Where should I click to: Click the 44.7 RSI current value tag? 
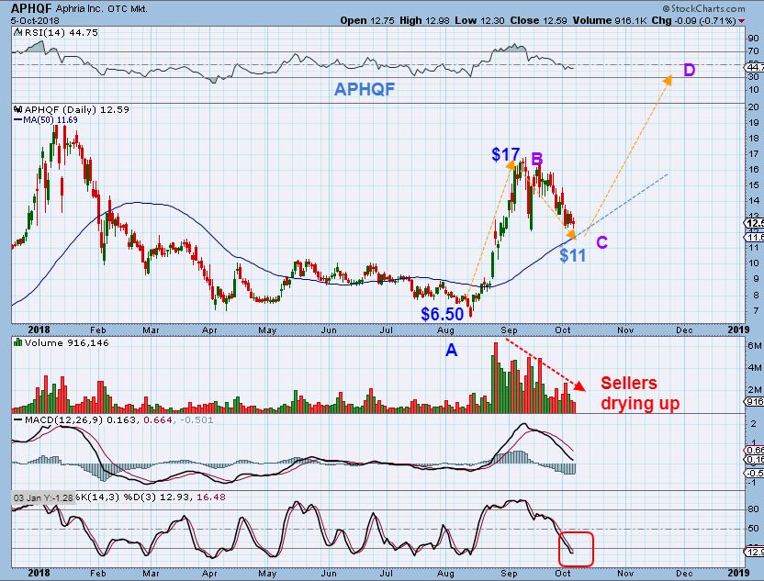[754, 67]
